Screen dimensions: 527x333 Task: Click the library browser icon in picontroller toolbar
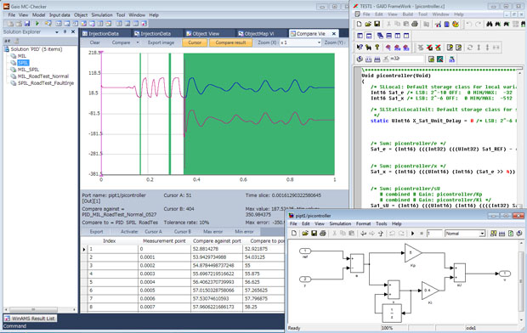[x=493, y=234]
